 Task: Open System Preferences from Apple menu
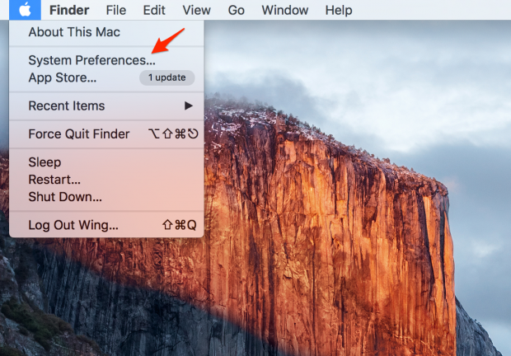point(91,60)
